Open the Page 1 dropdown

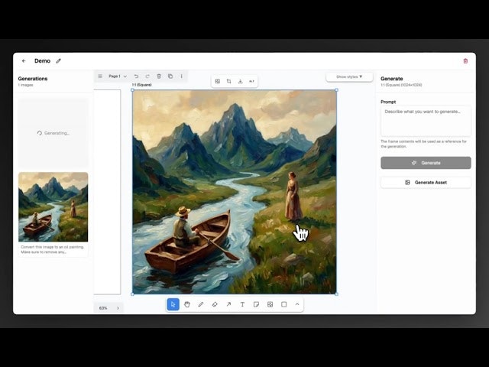117,76
